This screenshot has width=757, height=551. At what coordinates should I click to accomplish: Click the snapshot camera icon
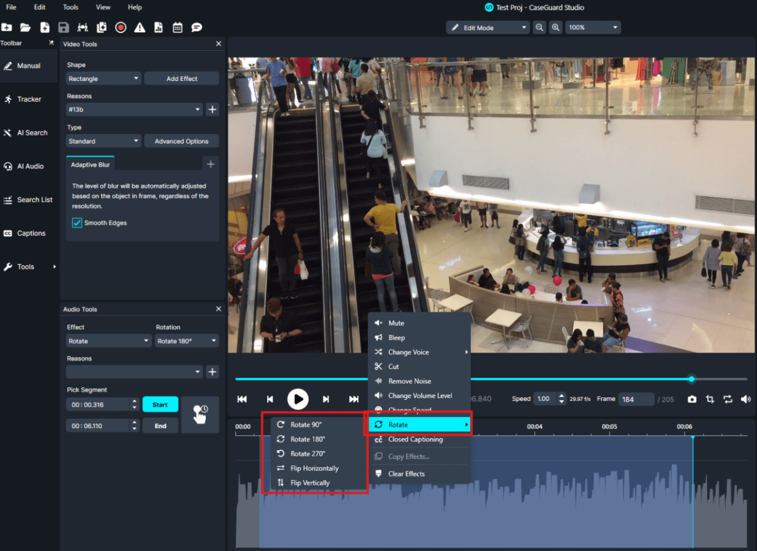click(692, 399)
